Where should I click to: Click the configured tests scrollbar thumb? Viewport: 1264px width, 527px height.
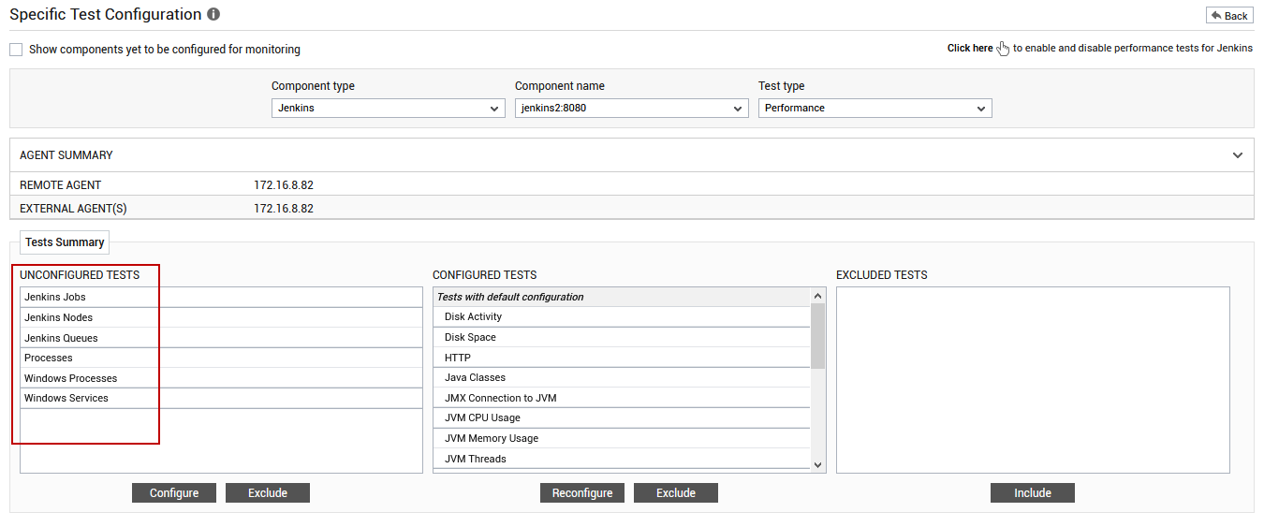[x=818, y=336]
